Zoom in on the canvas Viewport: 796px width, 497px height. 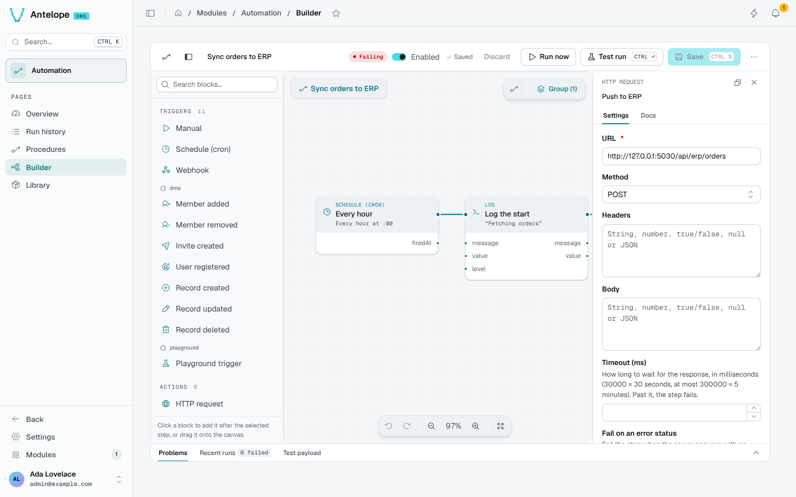[x=475, y=426]
